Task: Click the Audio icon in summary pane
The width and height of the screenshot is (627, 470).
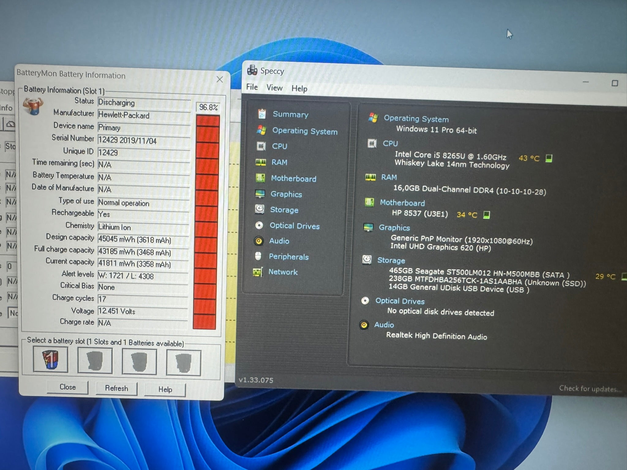Action: click(364, 325)
